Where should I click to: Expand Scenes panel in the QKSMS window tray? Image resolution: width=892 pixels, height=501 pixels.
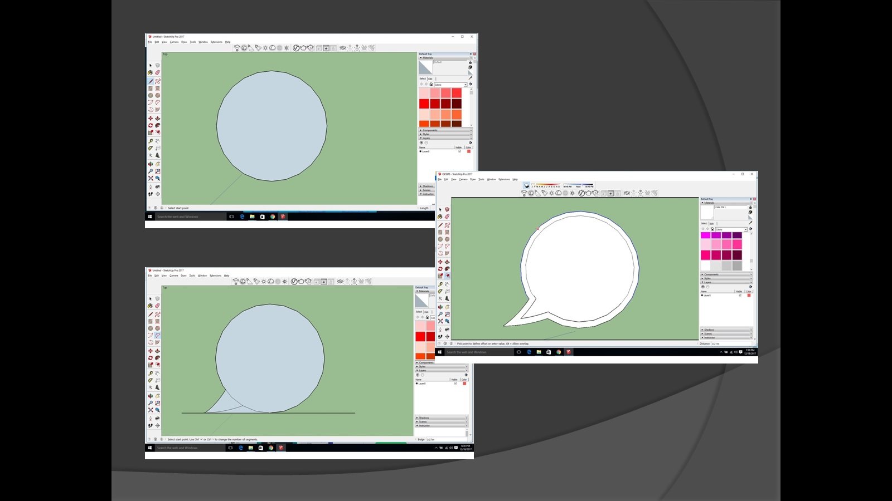[x=726, y=333]
